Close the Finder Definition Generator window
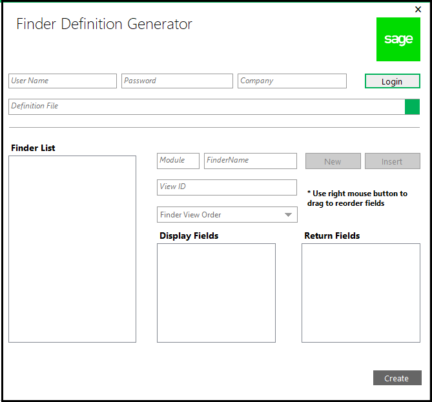Screen dimensions: 432x402 click(418, 10)
